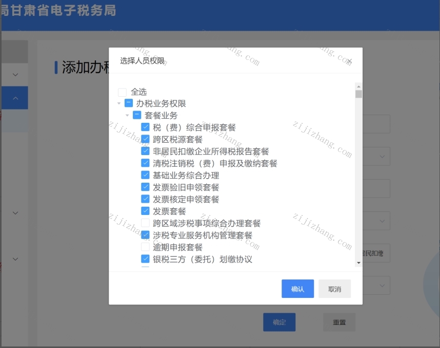The width and height of the screenshot is (440, 348).
Task: Toggle the 办税业务权限 checkbox
Action: click(x=129, y=103)
